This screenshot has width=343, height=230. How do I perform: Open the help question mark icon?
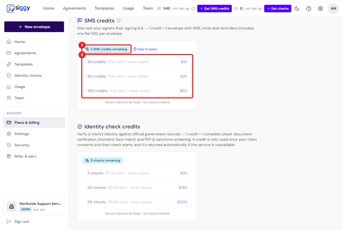pos(309,9)
